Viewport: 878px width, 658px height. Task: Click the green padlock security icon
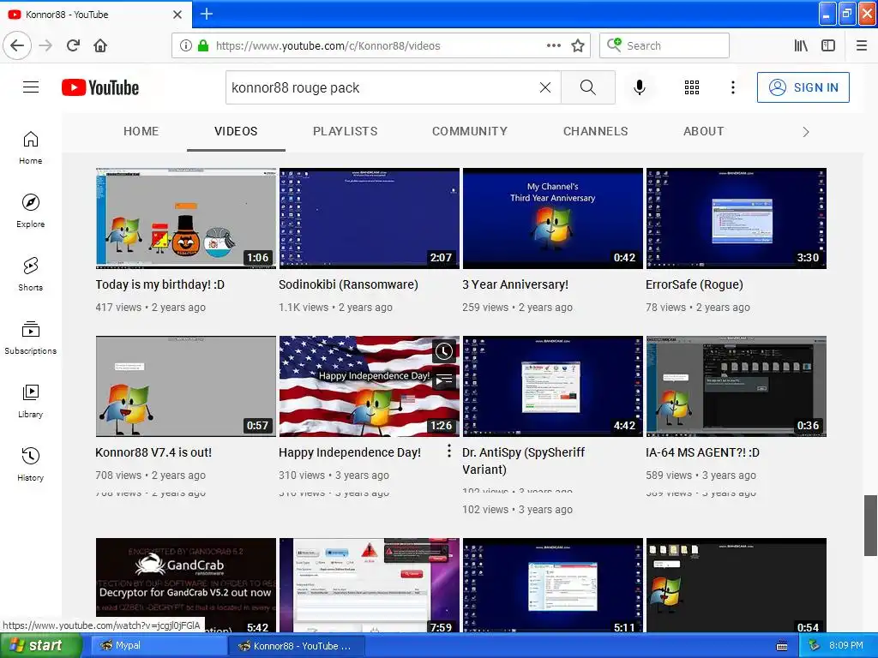point(203,45)
